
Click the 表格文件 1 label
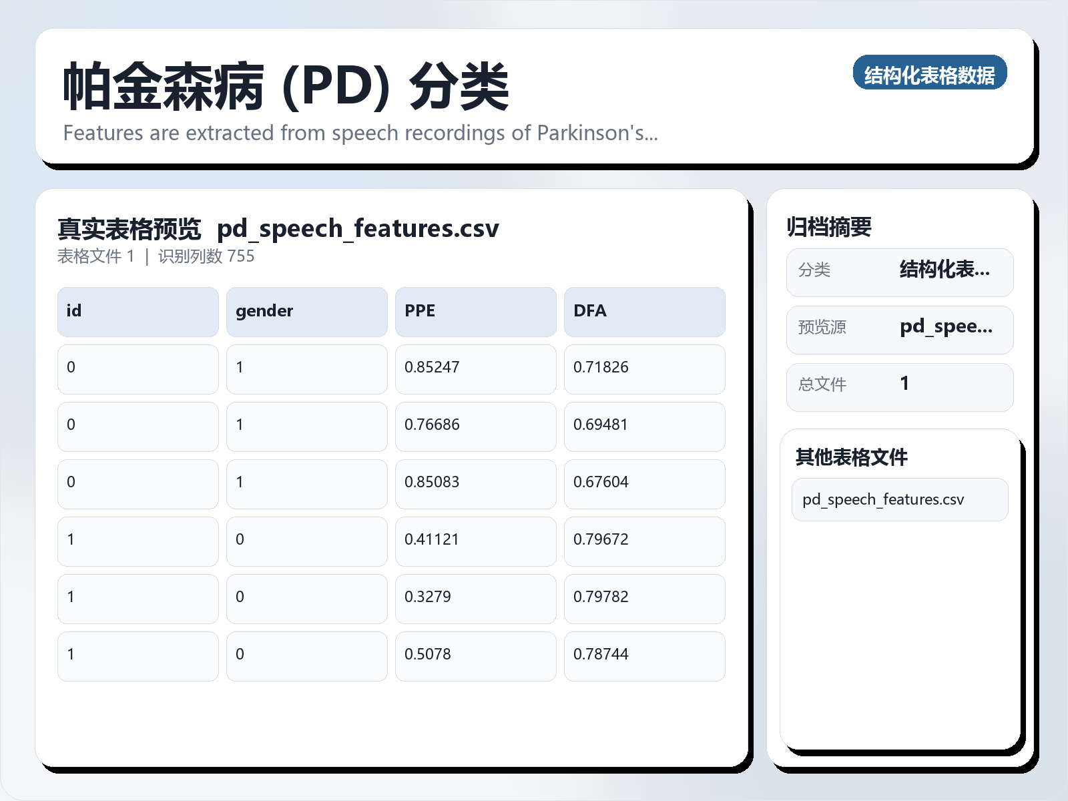tap(96, 256)
